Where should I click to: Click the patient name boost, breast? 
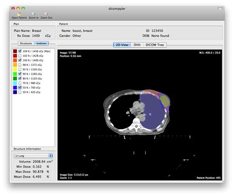click(x=82, y=31)
